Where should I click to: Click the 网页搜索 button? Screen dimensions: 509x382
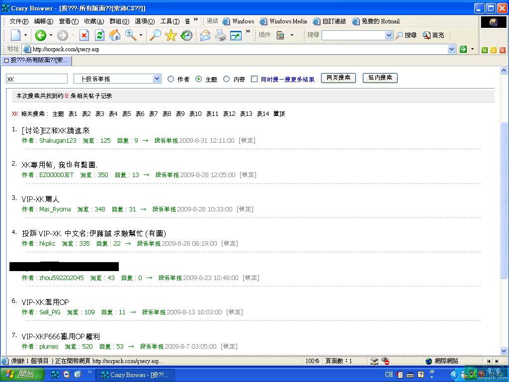click(x=339, y=78)
